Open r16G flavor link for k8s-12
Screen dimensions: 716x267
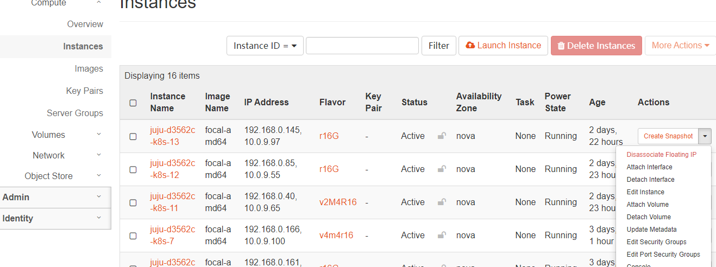329,169
